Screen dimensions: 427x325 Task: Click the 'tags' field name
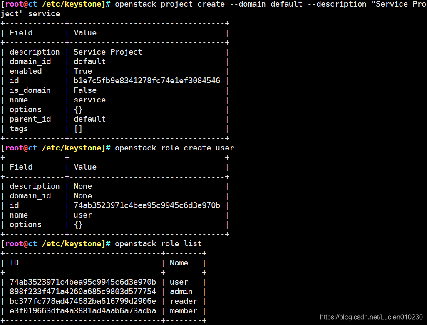coord(18,129)
